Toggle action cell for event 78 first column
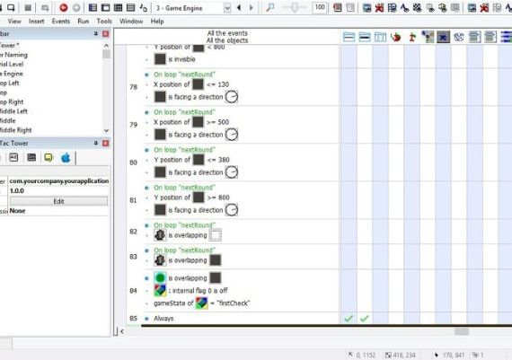This screenshot has height=360, width=512. point(349,87)
